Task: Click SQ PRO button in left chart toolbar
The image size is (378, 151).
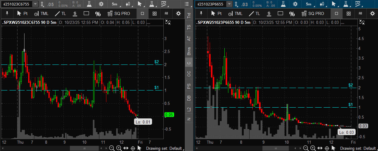Action: 119,13
